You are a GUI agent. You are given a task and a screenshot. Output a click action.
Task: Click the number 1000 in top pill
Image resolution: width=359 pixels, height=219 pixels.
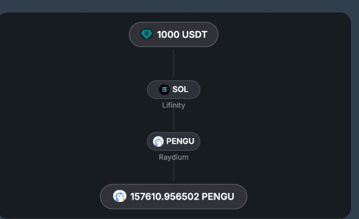click(x=169, y=35)
